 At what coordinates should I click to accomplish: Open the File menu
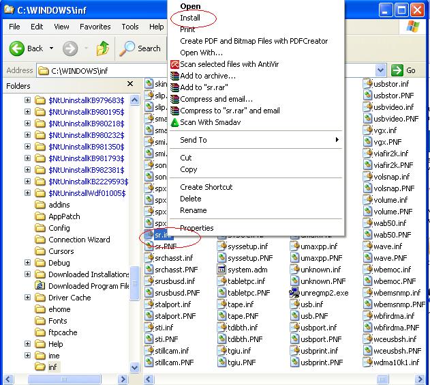click(14, 27)
